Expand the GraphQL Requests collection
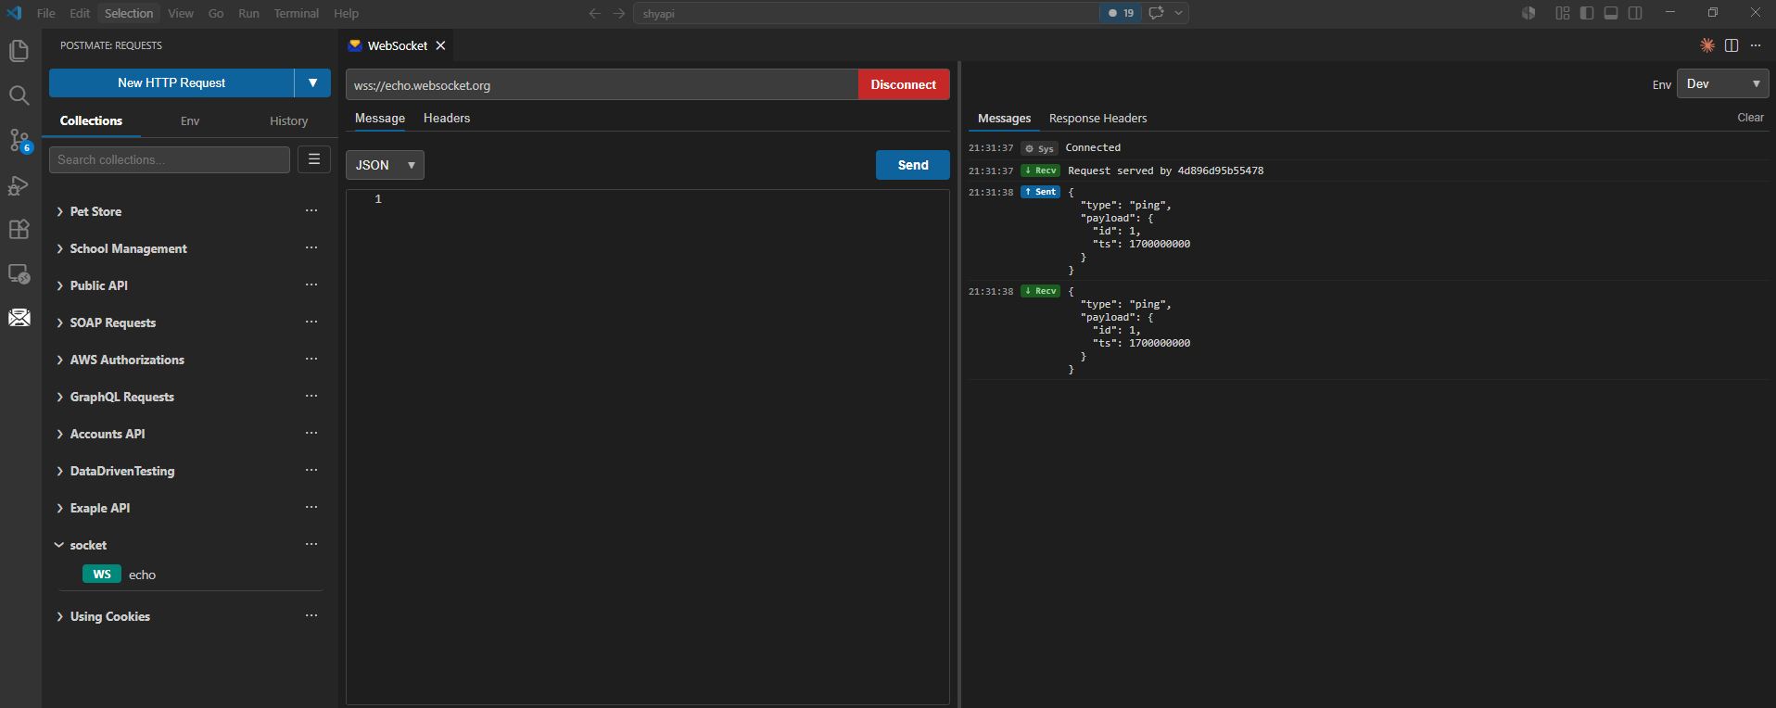Screen dimensions: 1776x708 pos(59,397)
